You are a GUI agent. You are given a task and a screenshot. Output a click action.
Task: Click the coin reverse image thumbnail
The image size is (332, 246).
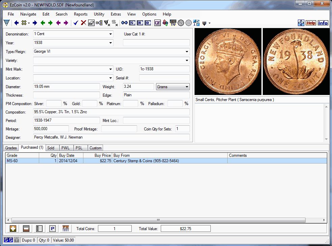296,62
